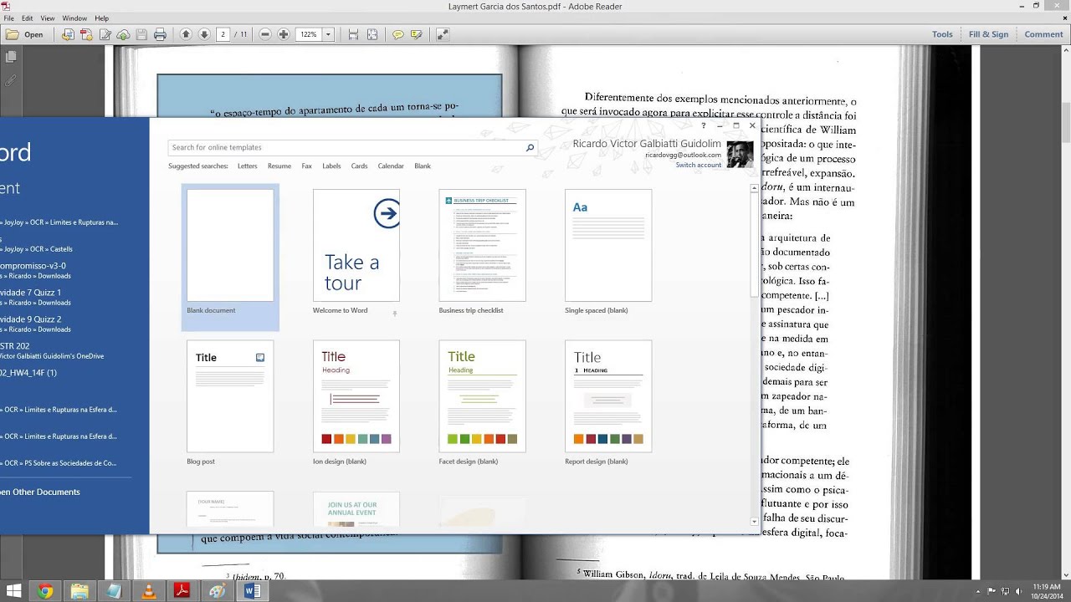Toggle Read Mode expand icon in Reader toolbar
The height and width of the screenshot is (602, 1071).
443,34
